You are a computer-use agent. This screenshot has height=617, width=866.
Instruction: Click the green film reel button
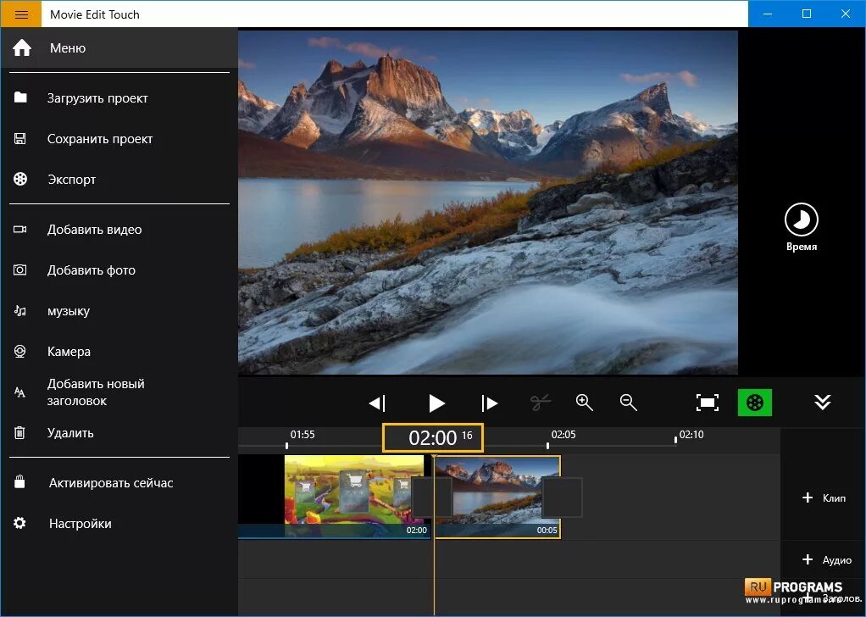coord(754,402)
